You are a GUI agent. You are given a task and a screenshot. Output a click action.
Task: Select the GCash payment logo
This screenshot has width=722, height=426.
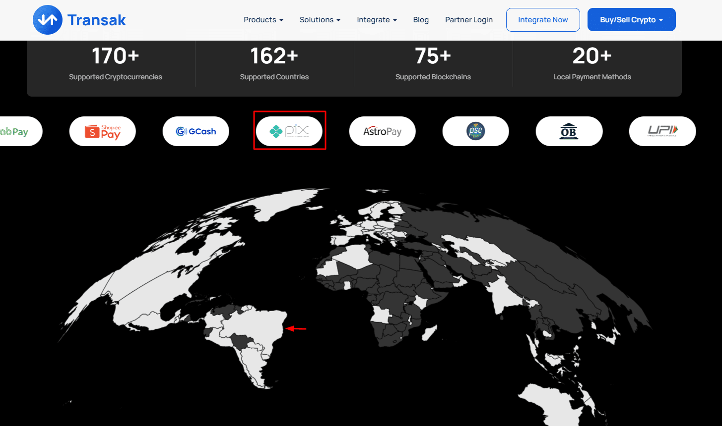[x=196, y=131]
